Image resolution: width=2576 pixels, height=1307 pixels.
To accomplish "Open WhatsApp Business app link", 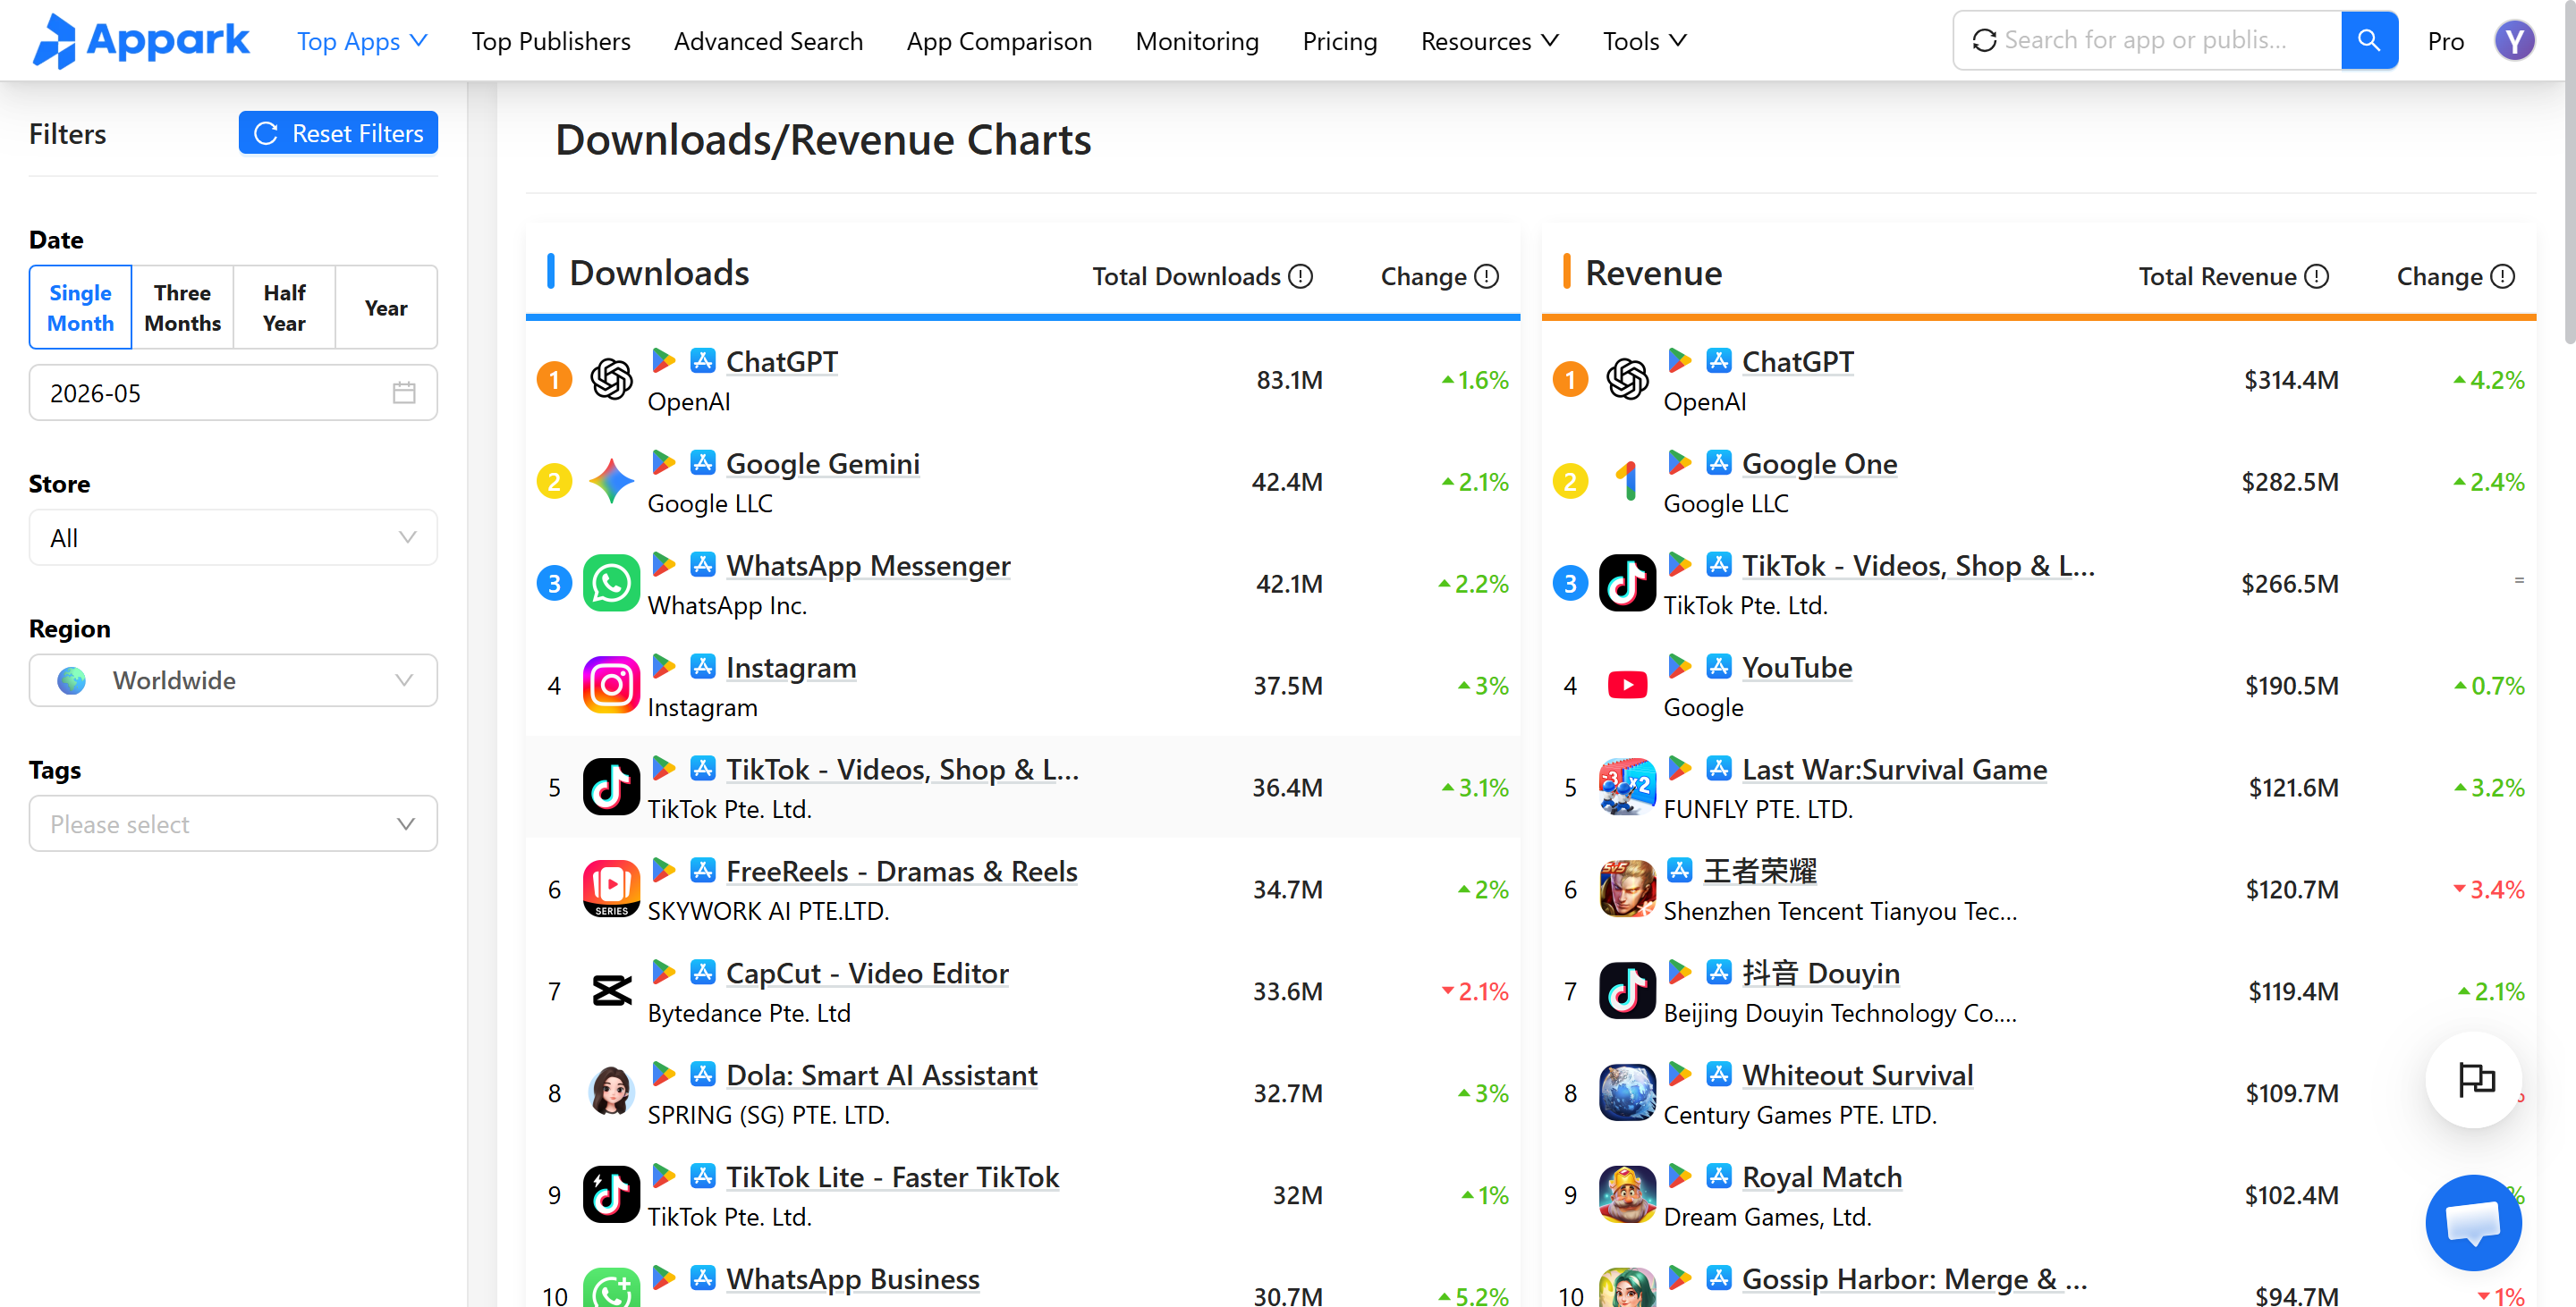I will [852, 1278].
